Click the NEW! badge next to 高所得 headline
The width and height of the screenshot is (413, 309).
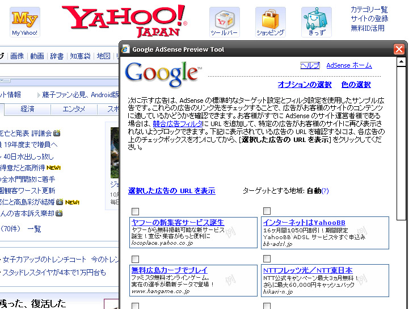tap(54, 168)
